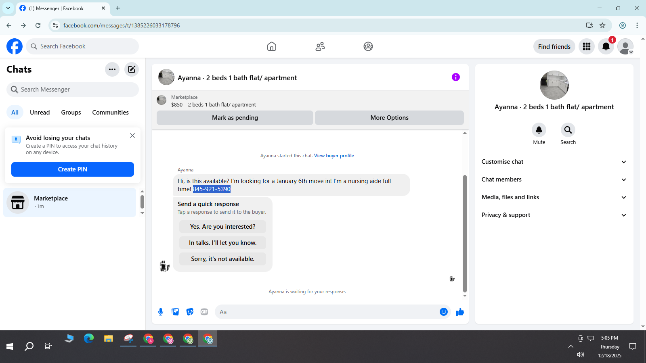Select the Communities filter tab

[110, 113]
